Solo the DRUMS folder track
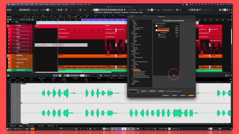This screenshot has width=239, height=134. (15, 26)
